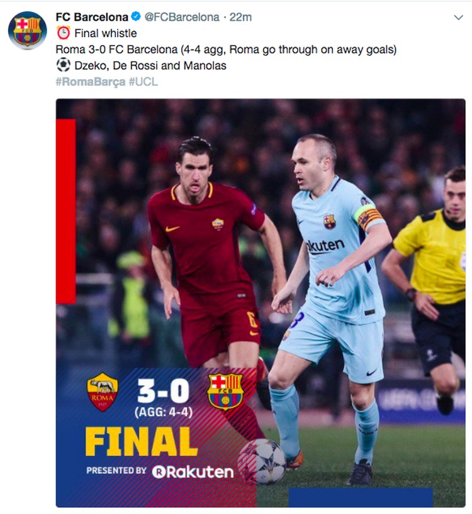Click the FC Barcelona account name

(x=92, y=17)
